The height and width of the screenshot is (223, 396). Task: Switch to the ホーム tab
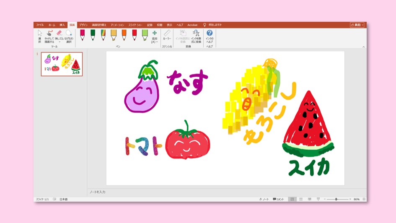point(52,25)
